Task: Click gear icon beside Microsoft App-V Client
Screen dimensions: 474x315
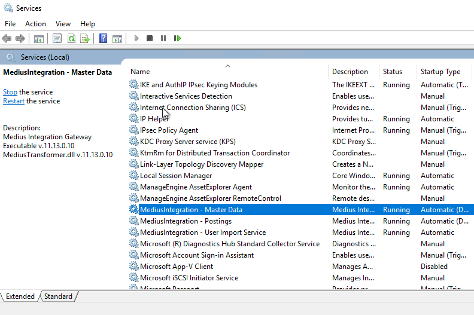Action: point(133,266)
